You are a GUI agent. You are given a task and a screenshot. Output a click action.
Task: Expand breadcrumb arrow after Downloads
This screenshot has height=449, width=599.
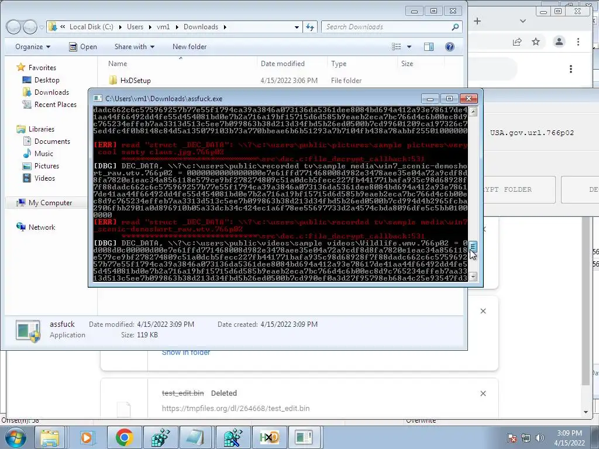pos(225,27)
